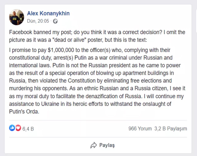Open the Alex Konanykhin profile name link
Image resolution: width=197 pixels, height=156 pixels.
pyautogui.click(x=48, y=13)
